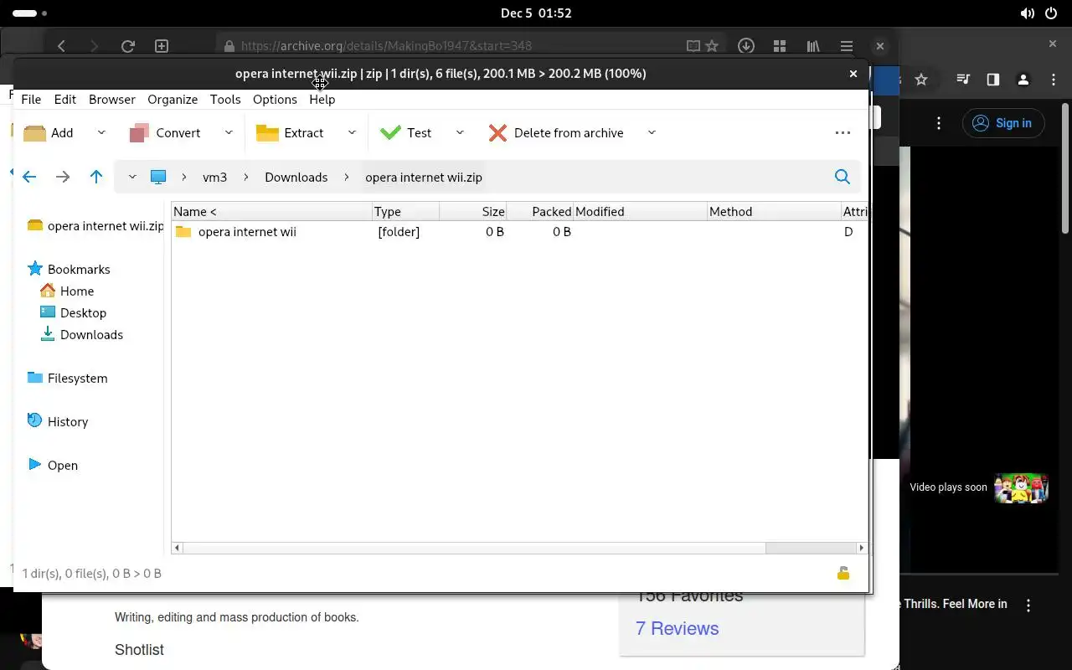Click reload in the background browser
Viewport: 1072px width, 670px height.
click(127, 46)
